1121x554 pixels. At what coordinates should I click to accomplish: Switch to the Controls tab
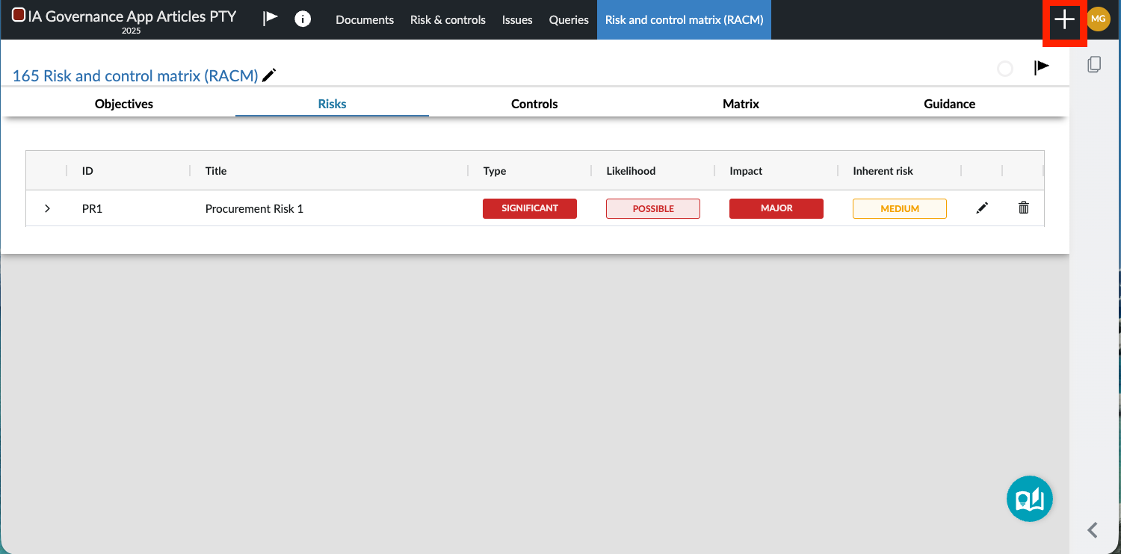point(534,104)
